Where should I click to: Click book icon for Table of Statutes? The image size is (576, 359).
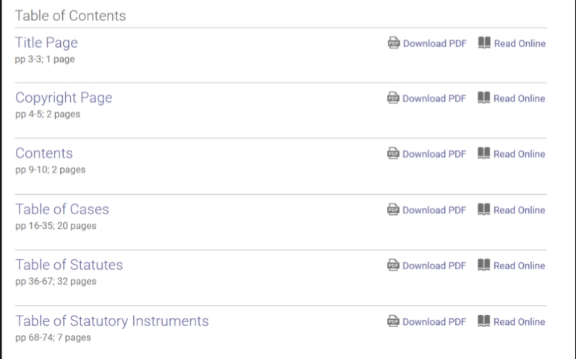484,266
